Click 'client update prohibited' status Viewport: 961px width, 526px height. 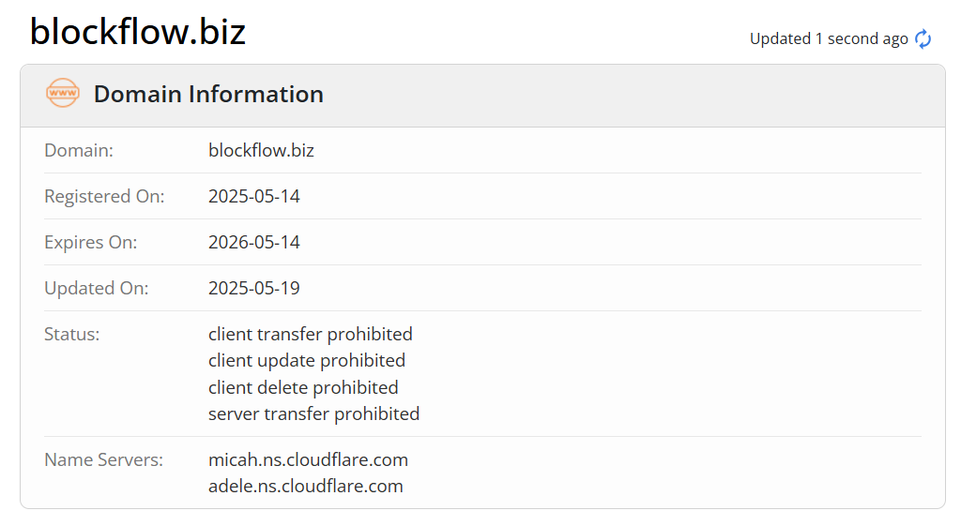[x=307, y=360]
